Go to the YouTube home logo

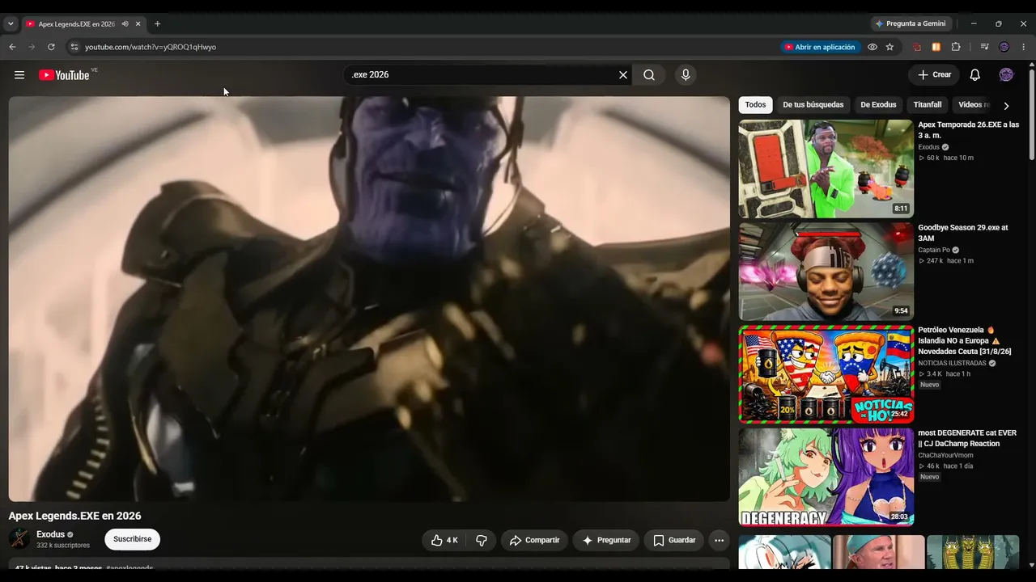tap(64, 75)
